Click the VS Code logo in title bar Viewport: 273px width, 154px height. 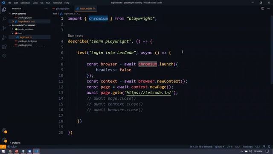3,3
